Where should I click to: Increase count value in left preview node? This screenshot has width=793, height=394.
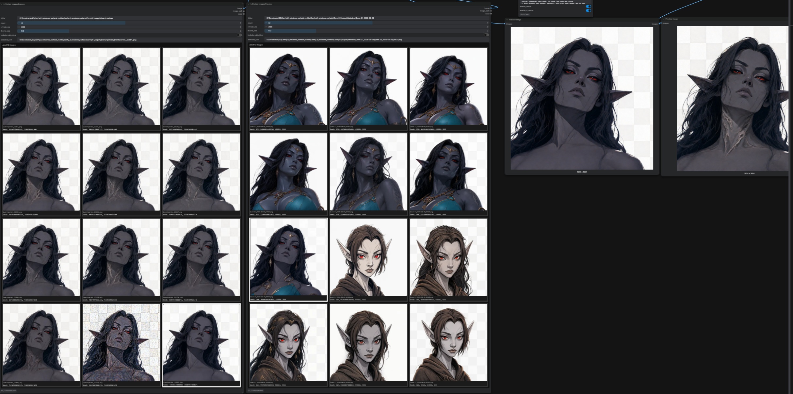(241, 23)
